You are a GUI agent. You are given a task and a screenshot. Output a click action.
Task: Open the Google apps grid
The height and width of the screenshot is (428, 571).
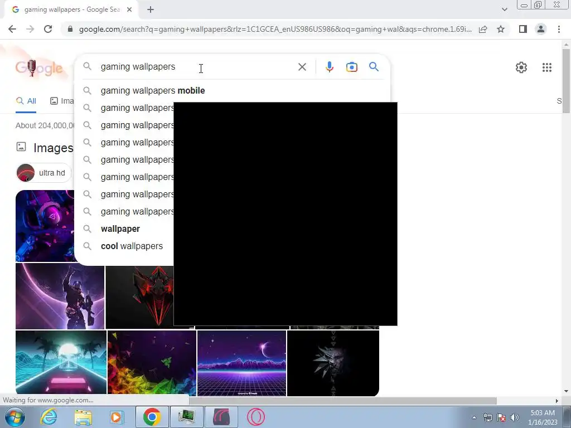pos(546,67)
